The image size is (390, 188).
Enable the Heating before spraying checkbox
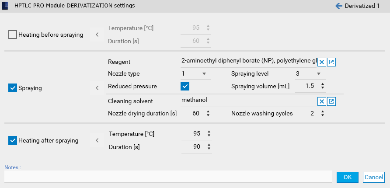(13, 35)
